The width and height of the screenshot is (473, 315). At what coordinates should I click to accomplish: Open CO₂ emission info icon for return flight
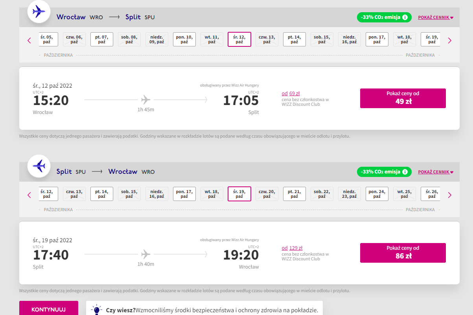click(405, 172)
